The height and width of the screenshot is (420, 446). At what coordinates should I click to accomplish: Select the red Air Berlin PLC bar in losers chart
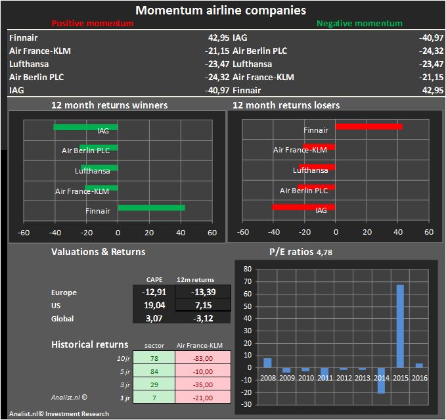click(x=317, y=187)
